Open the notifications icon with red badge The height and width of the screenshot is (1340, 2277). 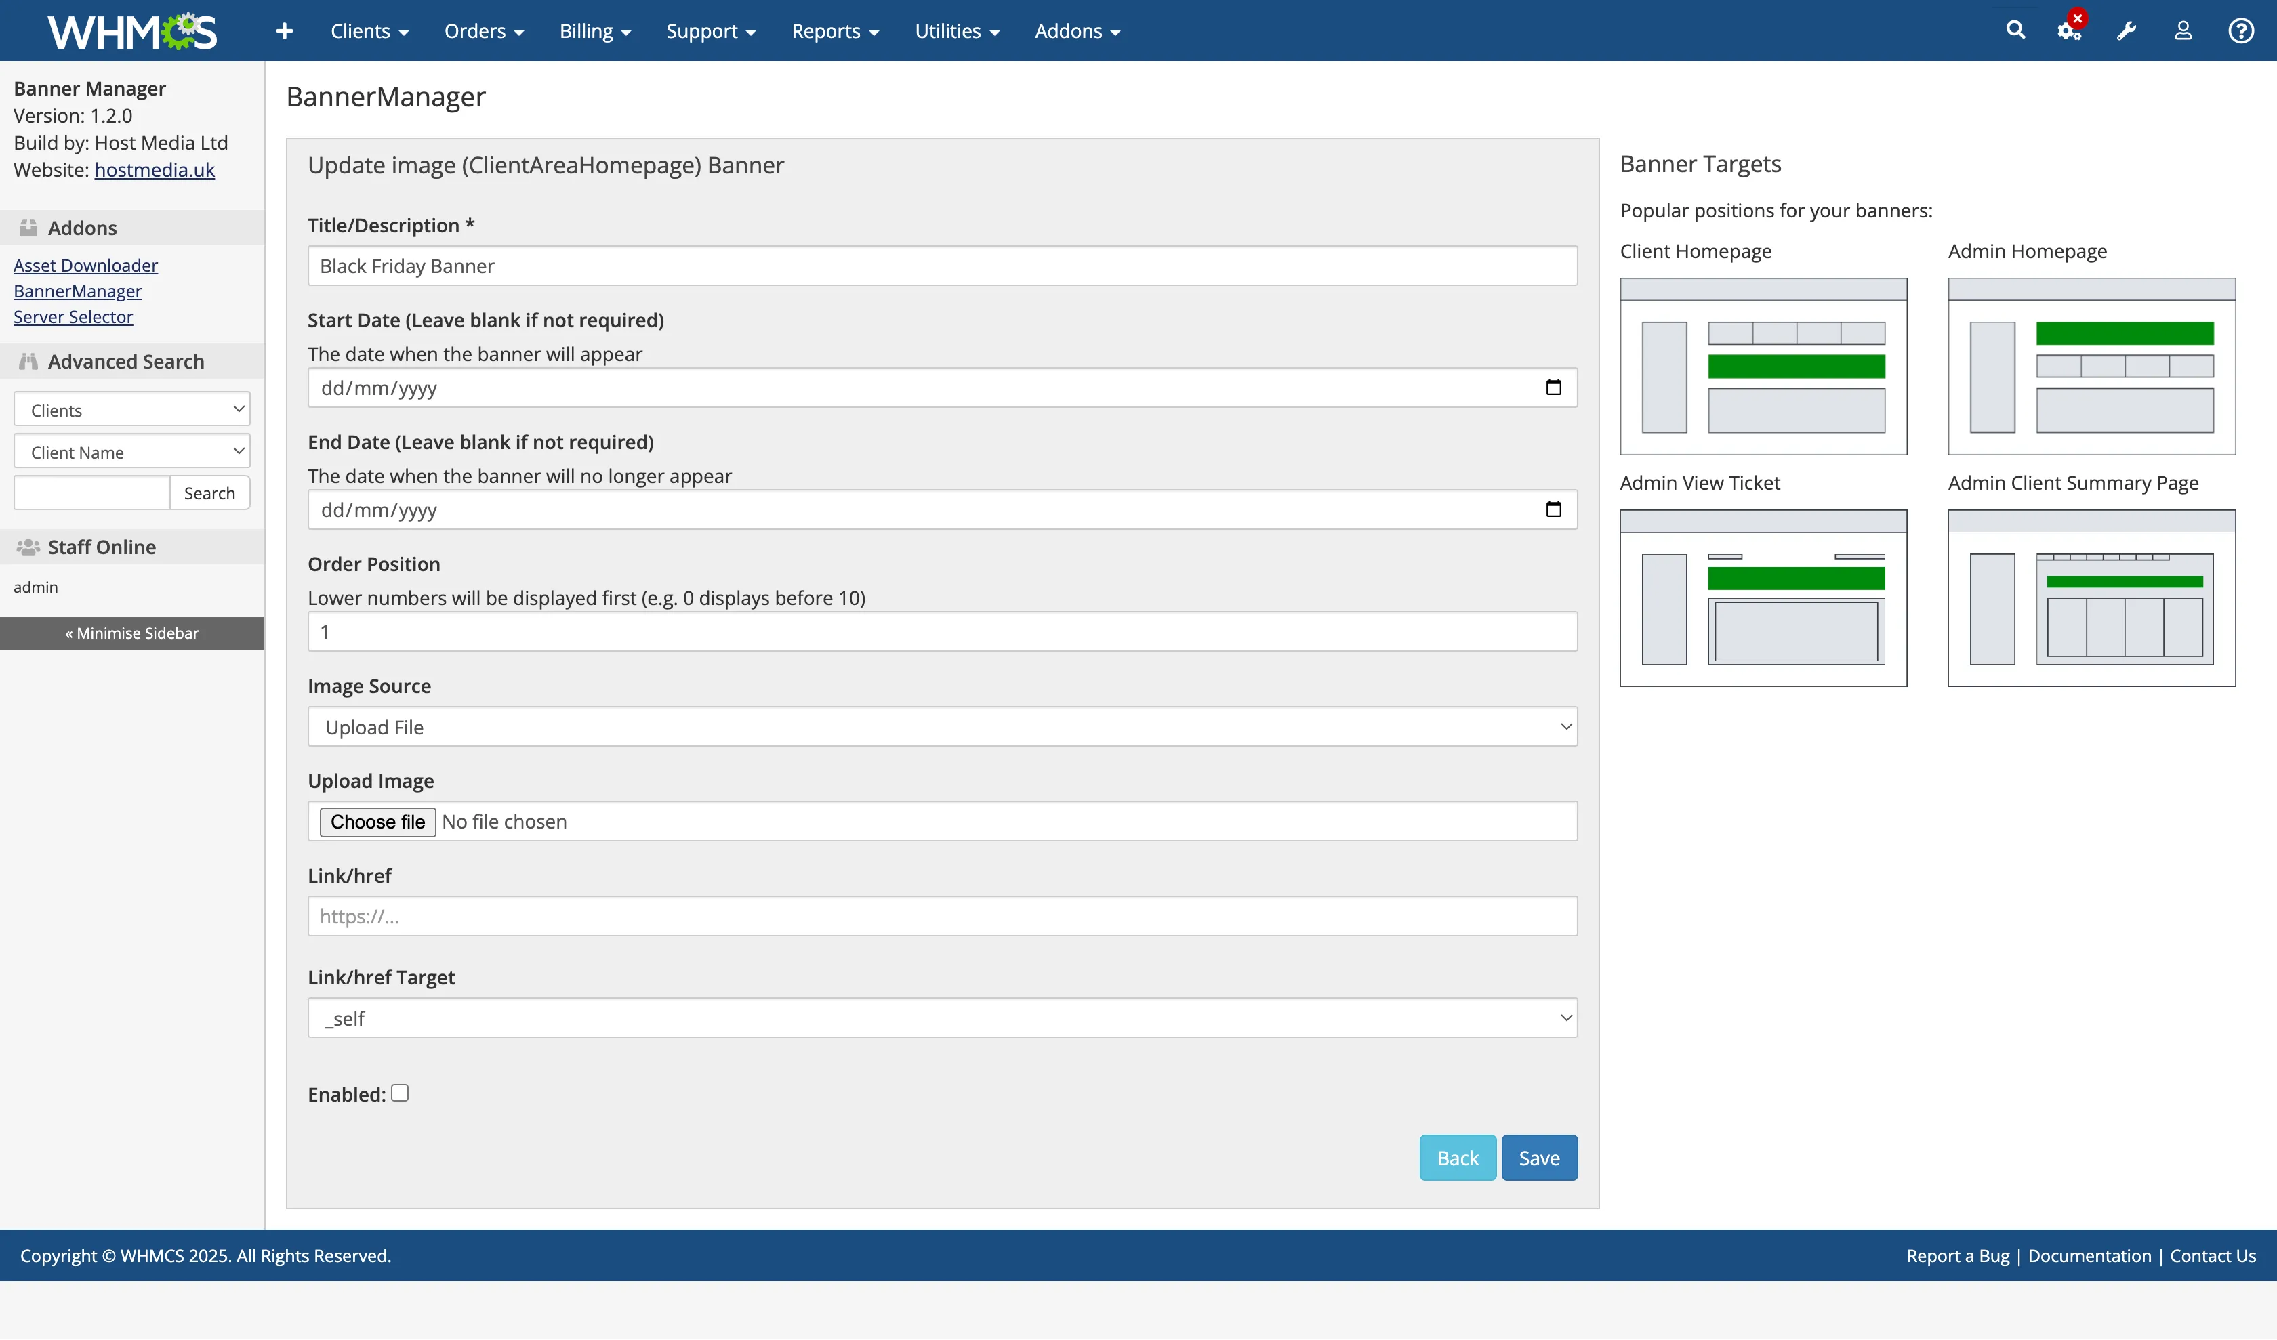pyautogui.click(x=2069, y=30)
